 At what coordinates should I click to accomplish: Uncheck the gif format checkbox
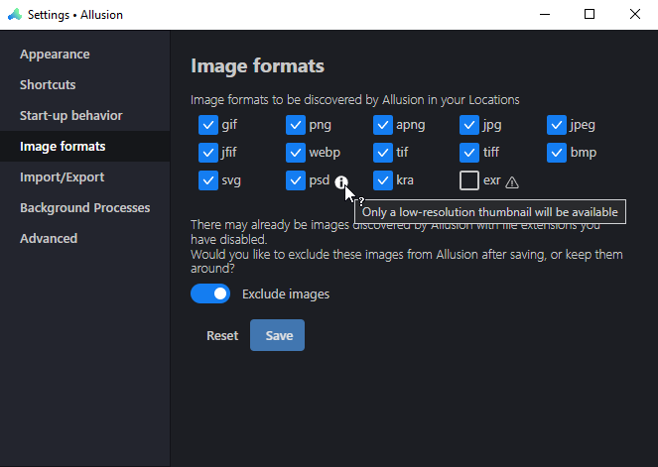[208, 125]
